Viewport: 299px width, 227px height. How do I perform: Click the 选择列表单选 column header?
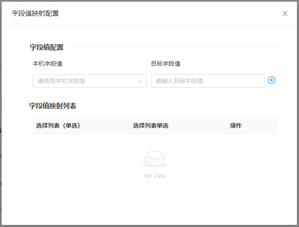point(151,126)
